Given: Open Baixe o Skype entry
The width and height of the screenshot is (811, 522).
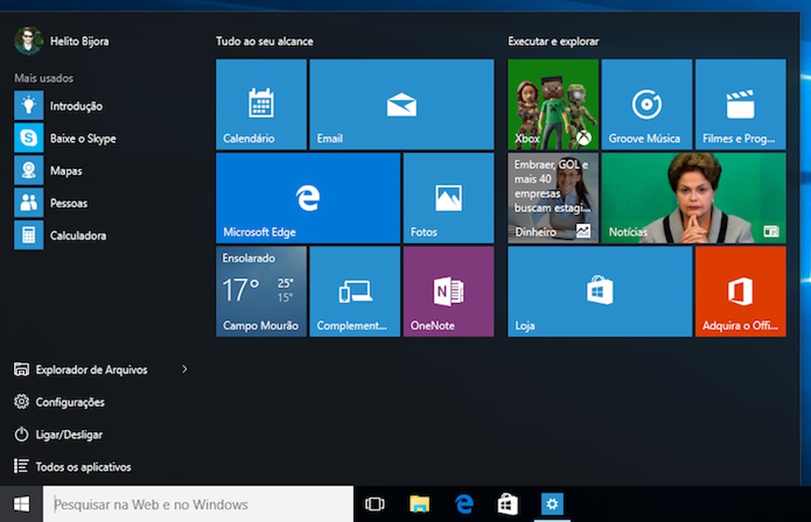Looking at the screenshot, I should click(x=82, y=138).
